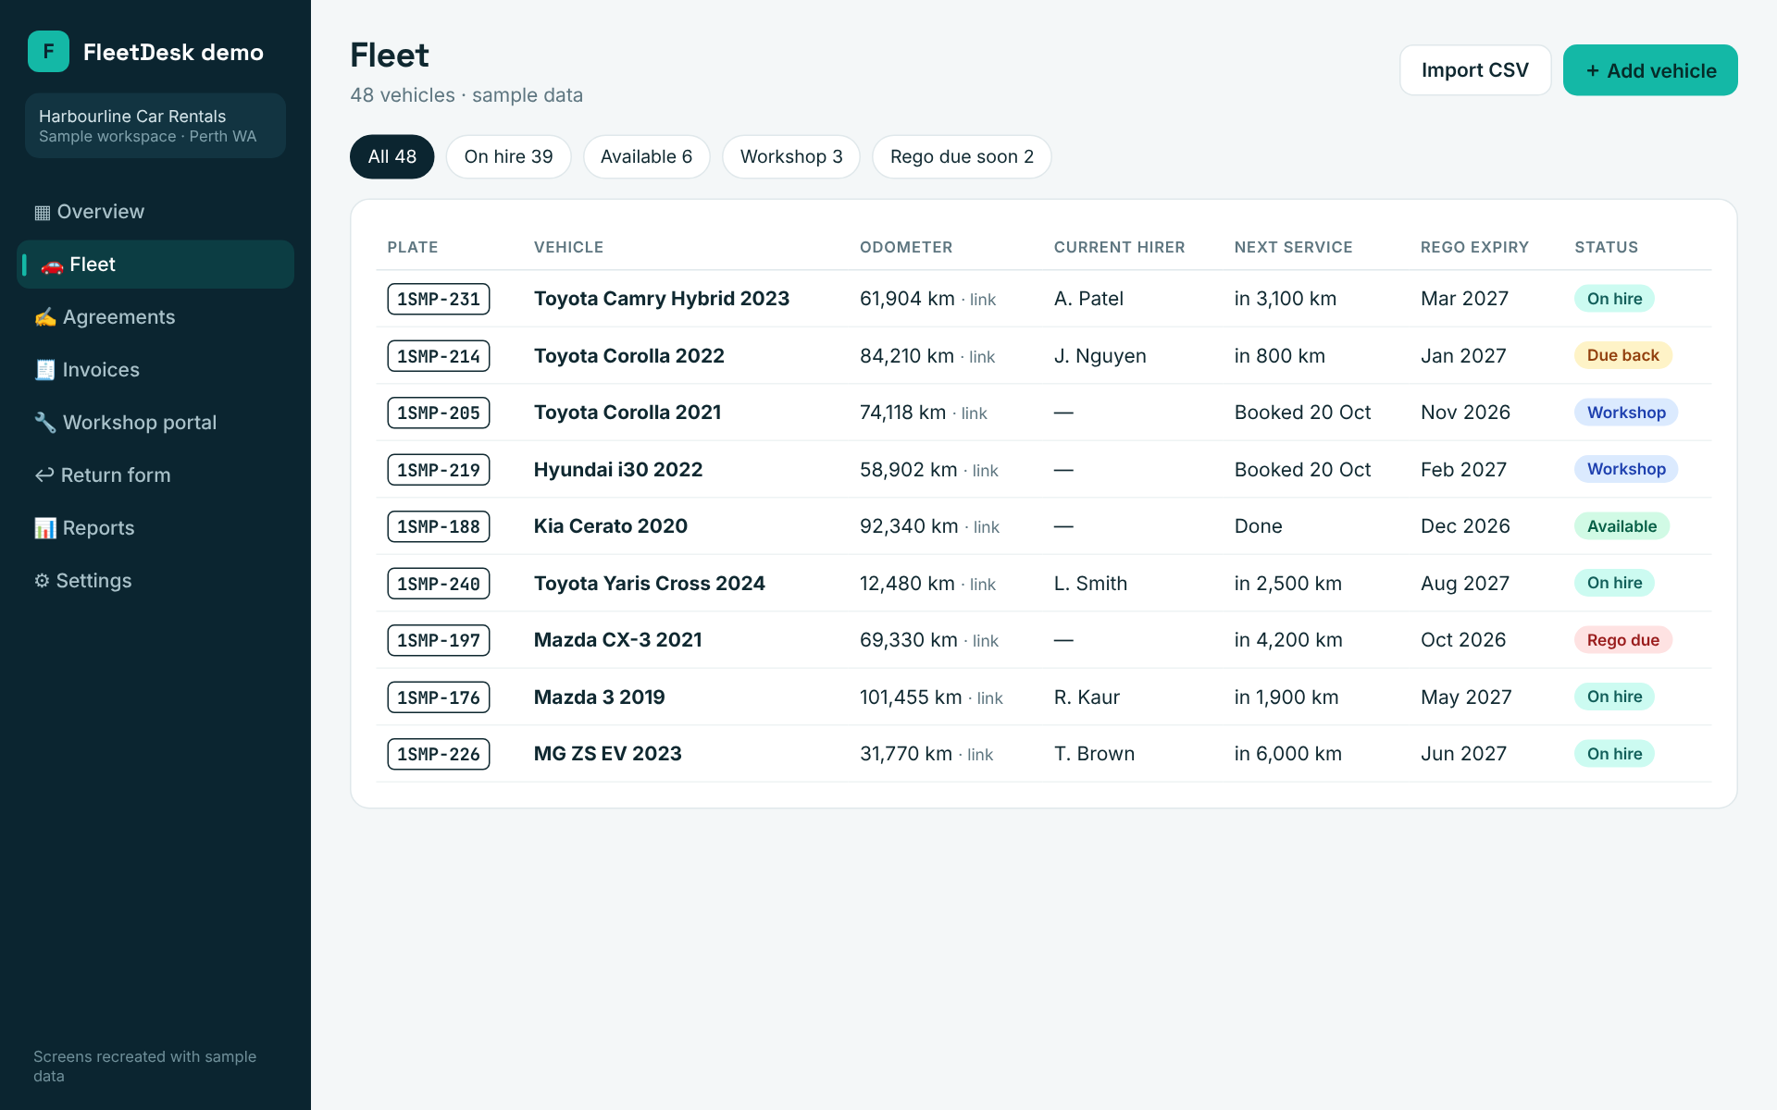Click plate badge 1SMP-240

(x=439, y=584)
